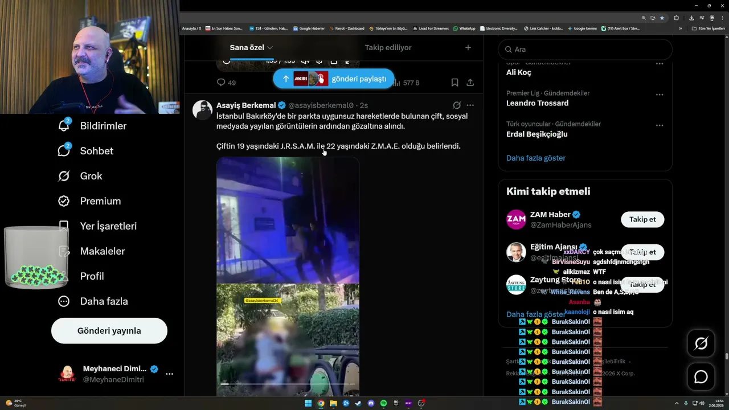Image resolution: width=729 pixels, height=410 pixels.
Task: Play the Asayiş Berkemal post video
Action: coord(288,276)
